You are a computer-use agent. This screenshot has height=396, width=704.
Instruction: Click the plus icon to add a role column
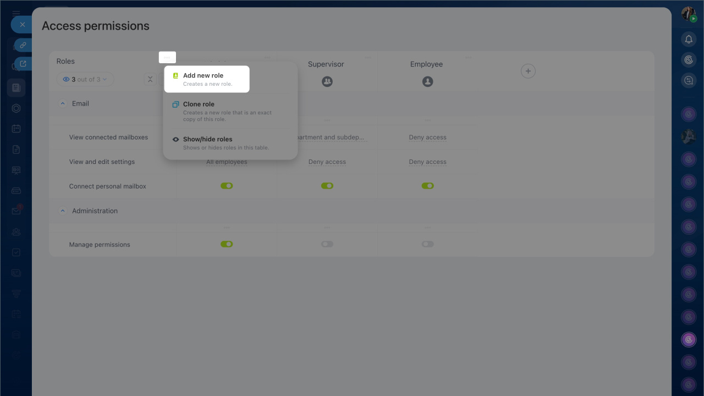pos(528,71)
